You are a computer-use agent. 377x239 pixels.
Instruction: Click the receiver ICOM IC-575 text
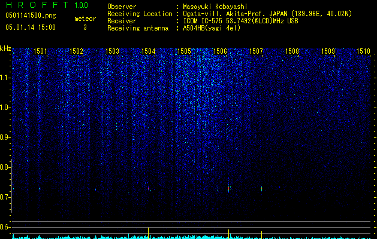coord(240,21)
